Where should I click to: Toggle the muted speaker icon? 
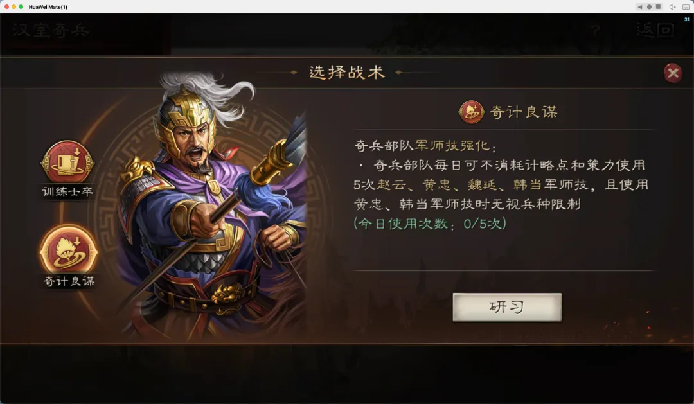point(673,6)
